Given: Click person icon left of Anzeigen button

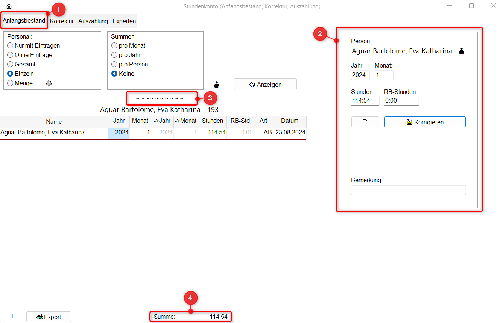Looking at the screenshot, I should (216, 85).
